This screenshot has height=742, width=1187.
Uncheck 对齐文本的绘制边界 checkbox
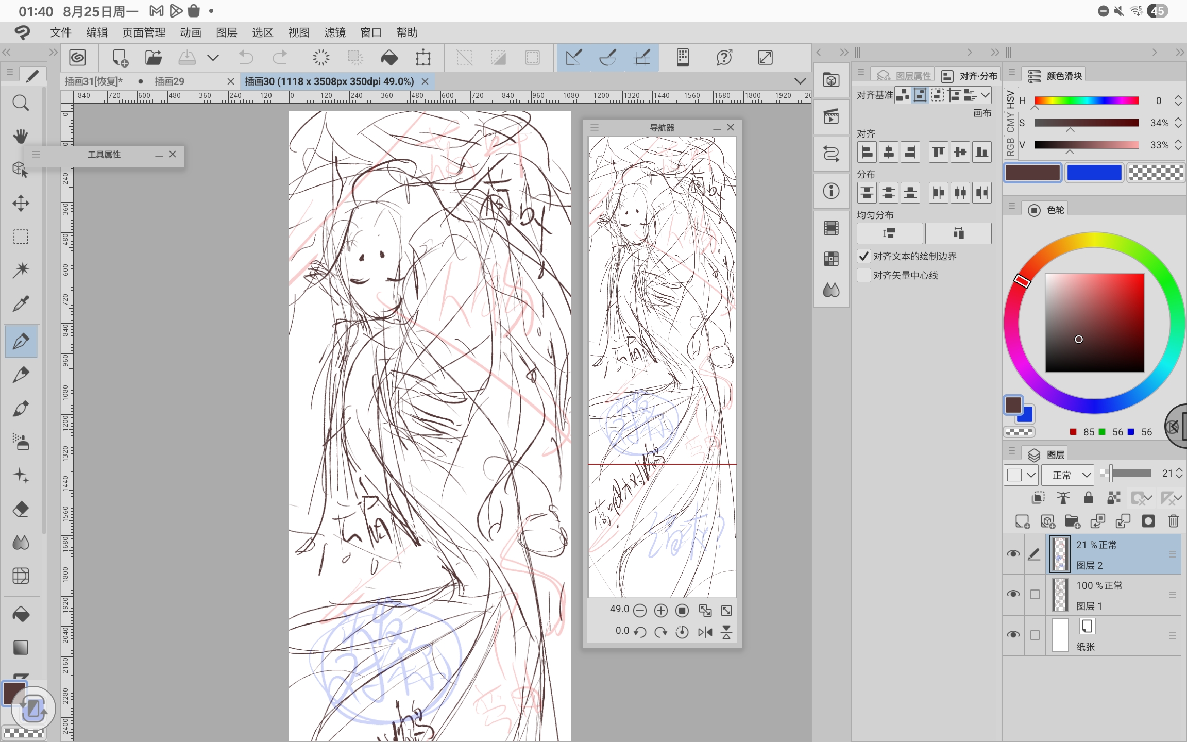pyautogui.click(x=864, y=256)
